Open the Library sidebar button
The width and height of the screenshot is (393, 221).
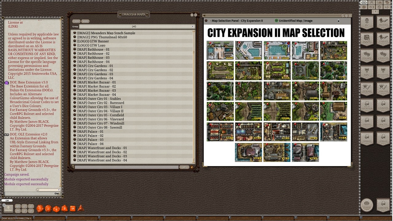coord(383,205)
